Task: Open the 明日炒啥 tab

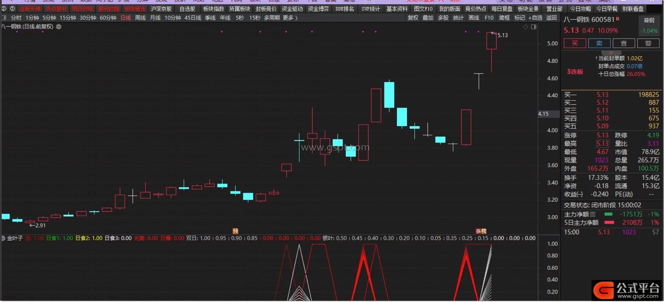Action: [x=83, y=9]
